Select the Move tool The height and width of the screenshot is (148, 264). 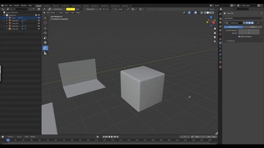click(45, 28)
